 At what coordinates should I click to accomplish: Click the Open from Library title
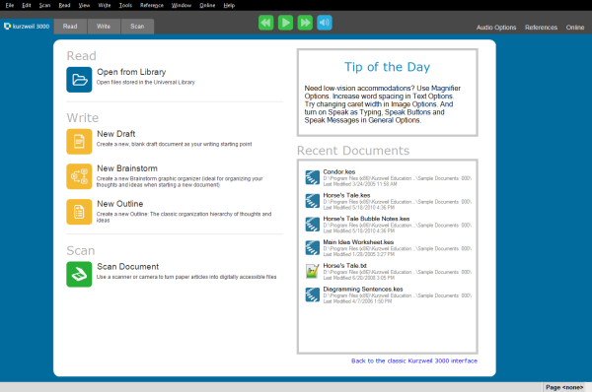131,72
